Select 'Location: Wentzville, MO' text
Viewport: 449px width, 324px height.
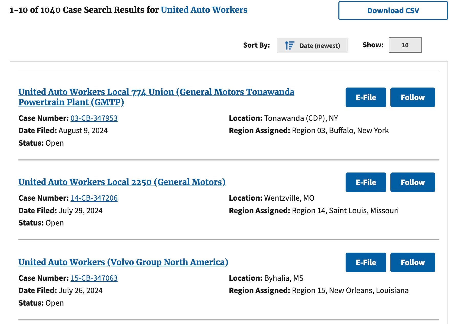[x=272, y=198]
